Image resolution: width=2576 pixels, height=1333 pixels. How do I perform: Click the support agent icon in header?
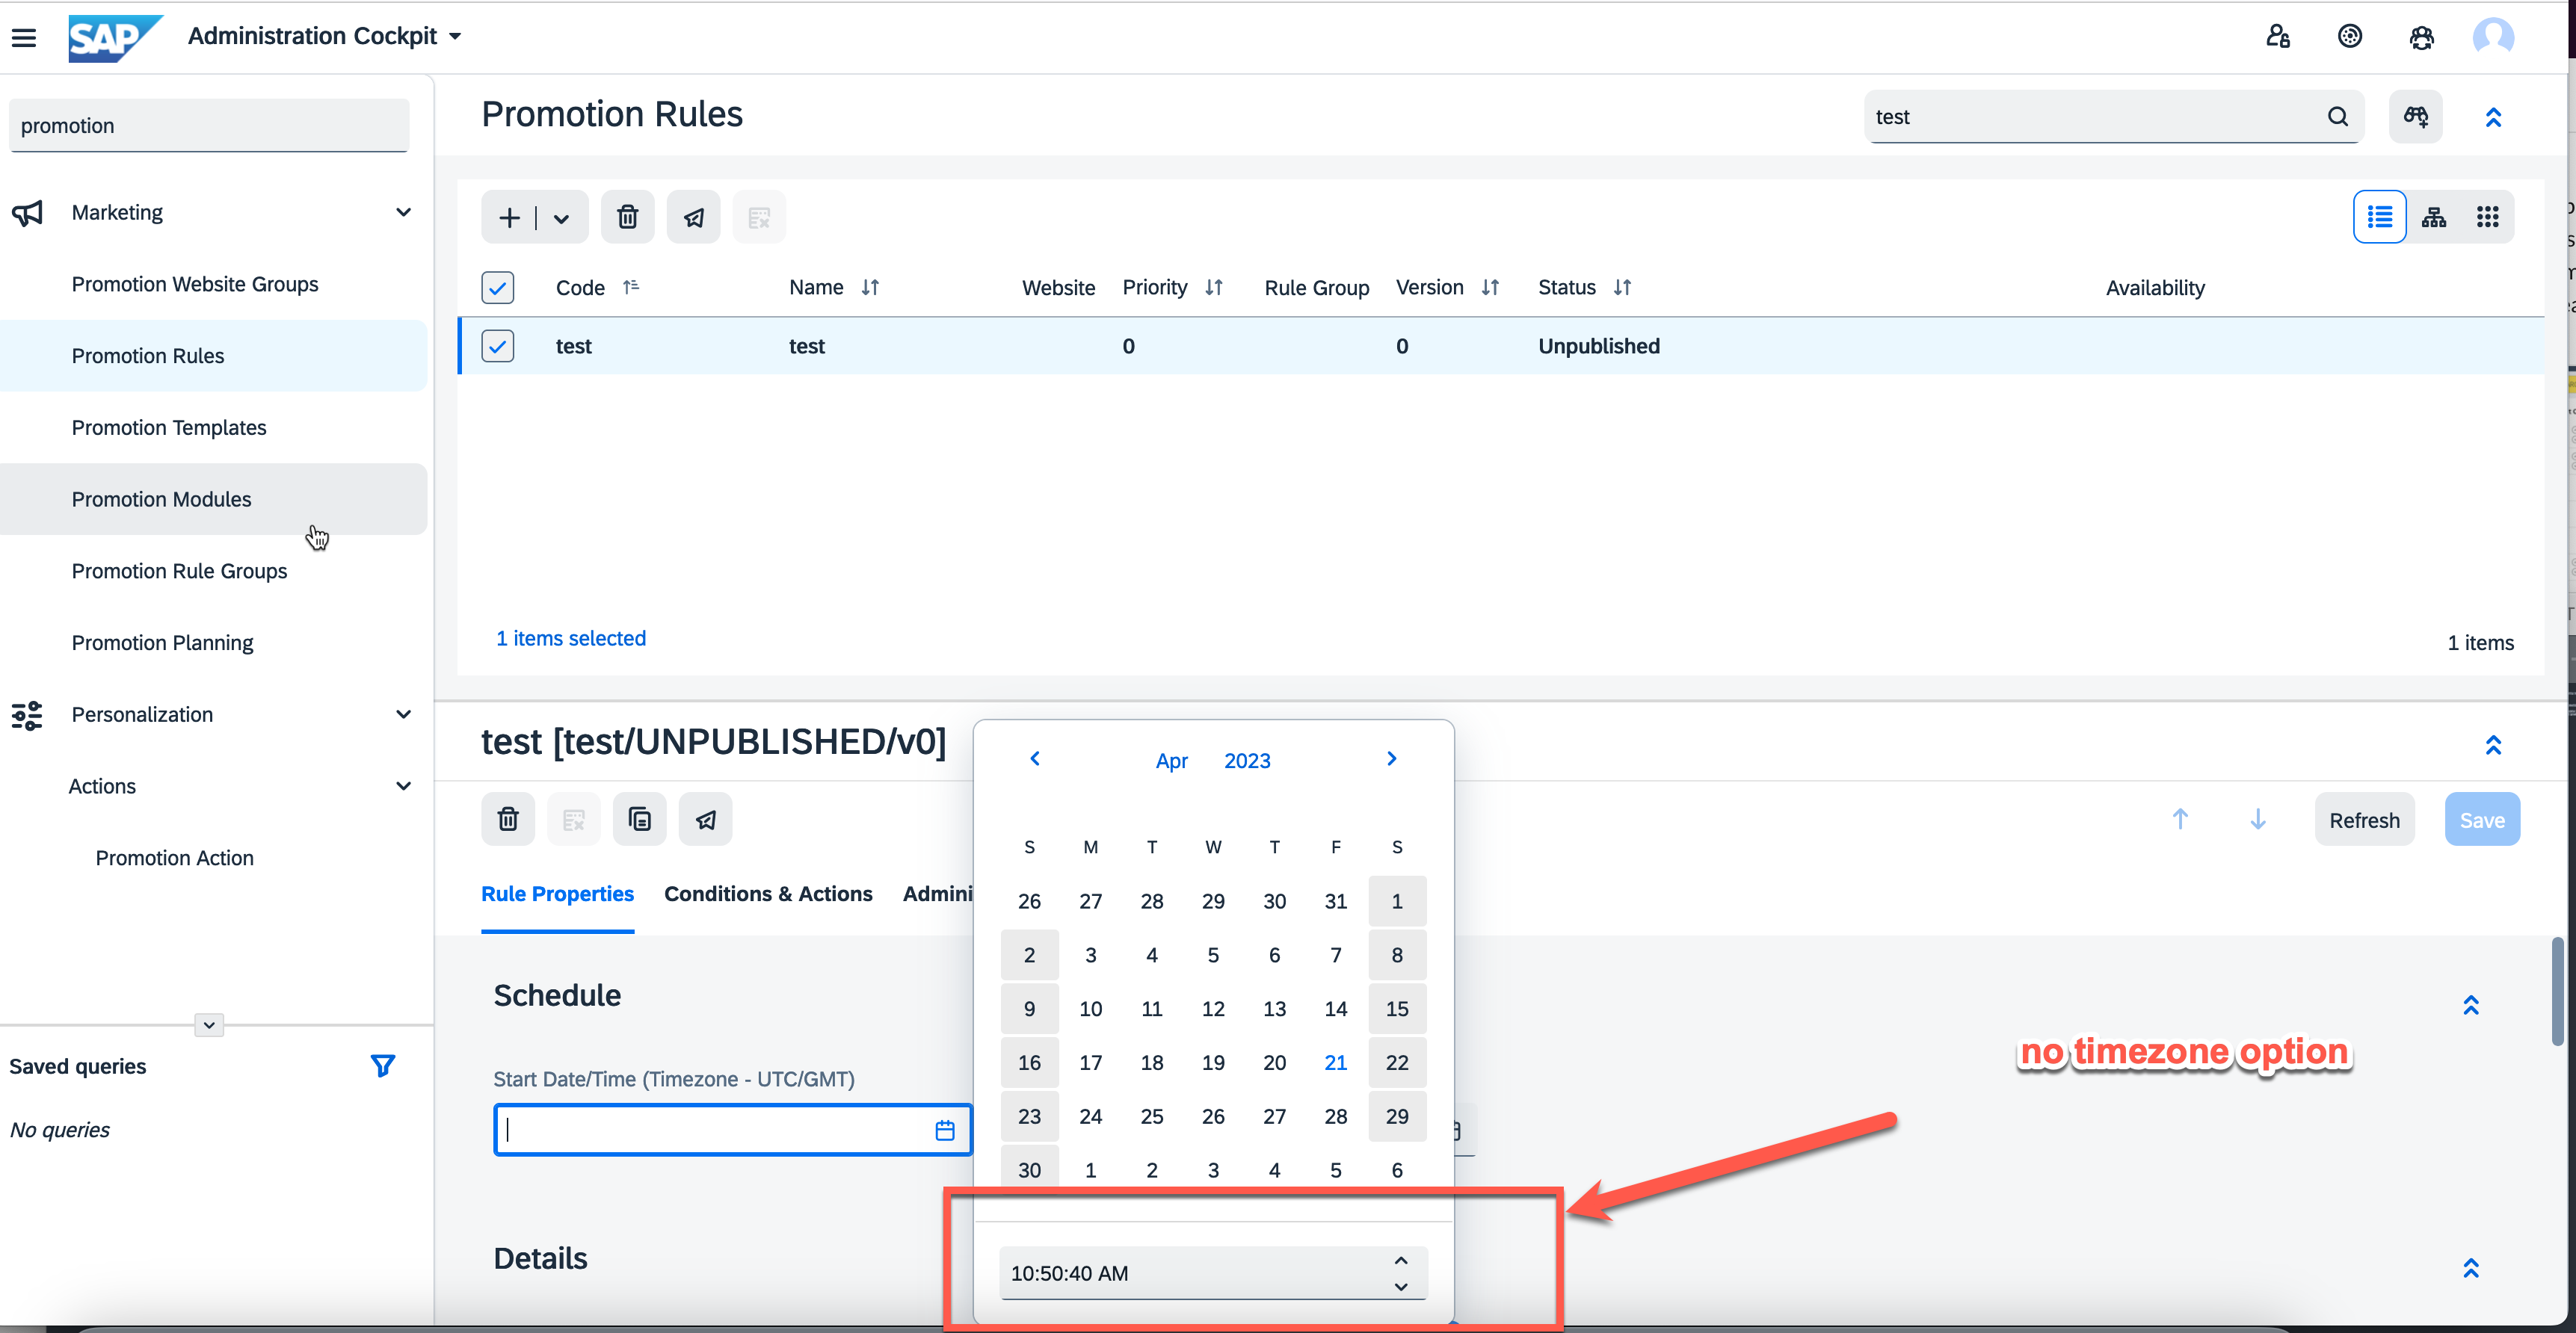click(2421, 37)
